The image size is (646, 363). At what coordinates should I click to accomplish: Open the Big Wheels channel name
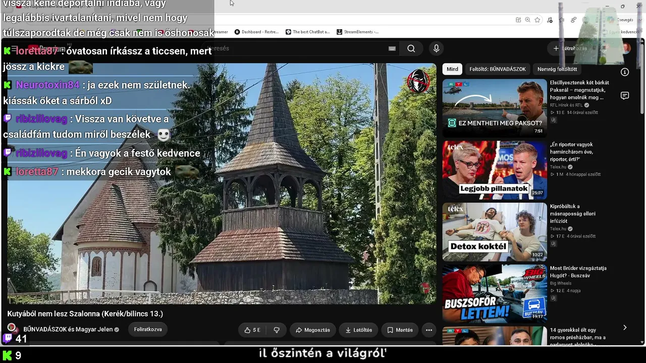[561, 283]
